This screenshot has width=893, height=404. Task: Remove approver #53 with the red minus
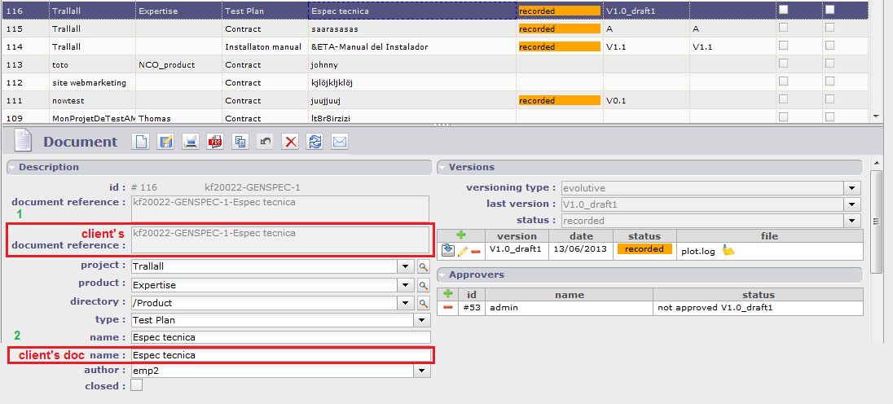448,308
